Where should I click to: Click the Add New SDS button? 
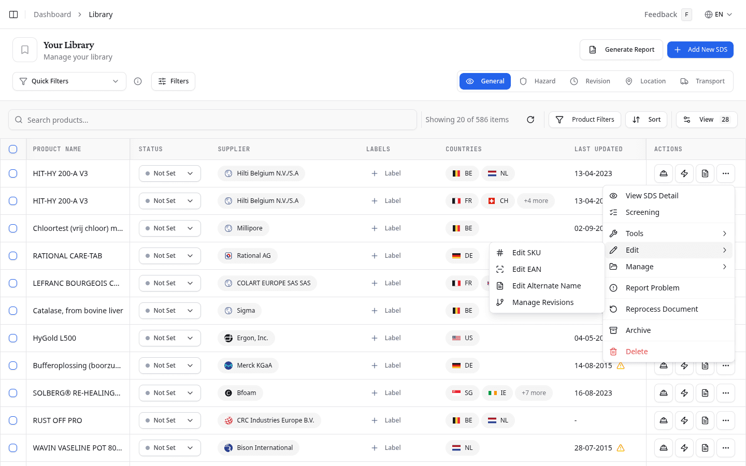coord(700,50)
